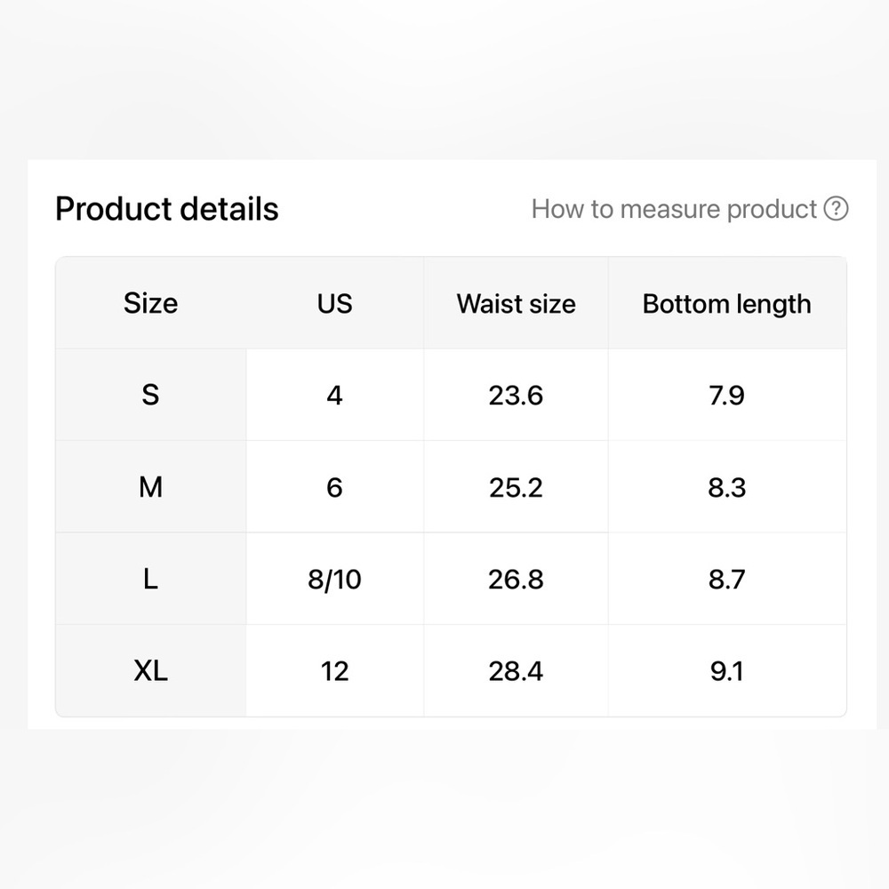
Task: Click the question mark help icon
Action: pos(836,209)
